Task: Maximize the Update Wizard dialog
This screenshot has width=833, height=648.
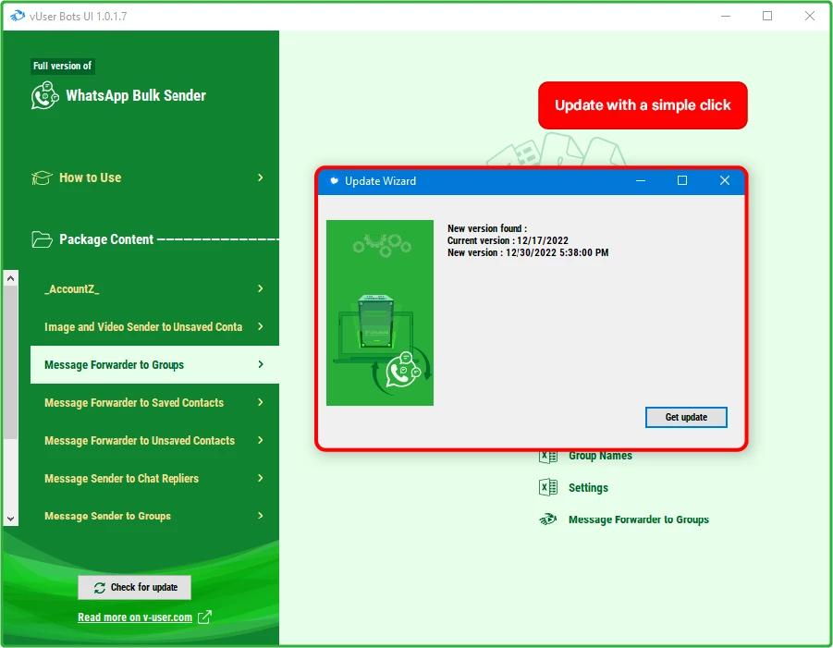Action: [x=682, y=180]
